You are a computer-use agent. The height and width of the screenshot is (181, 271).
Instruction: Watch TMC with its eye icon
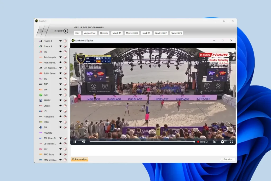coord(60,84)
